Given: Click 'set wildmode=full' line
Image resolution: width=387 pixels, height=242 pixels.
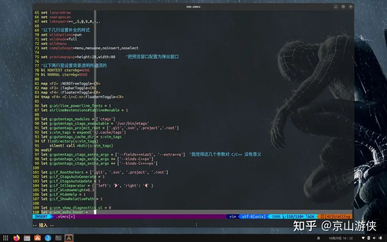Looking at the screenshot, I should tap(59, 39).
